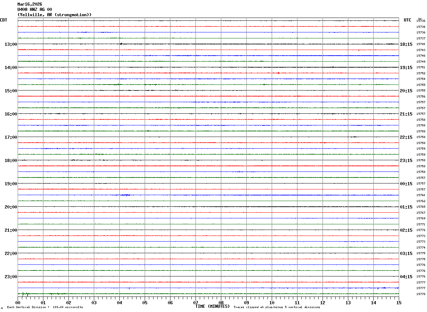
Task: Click minute "05" on the bottom time axis
Action: pos(145,303)
